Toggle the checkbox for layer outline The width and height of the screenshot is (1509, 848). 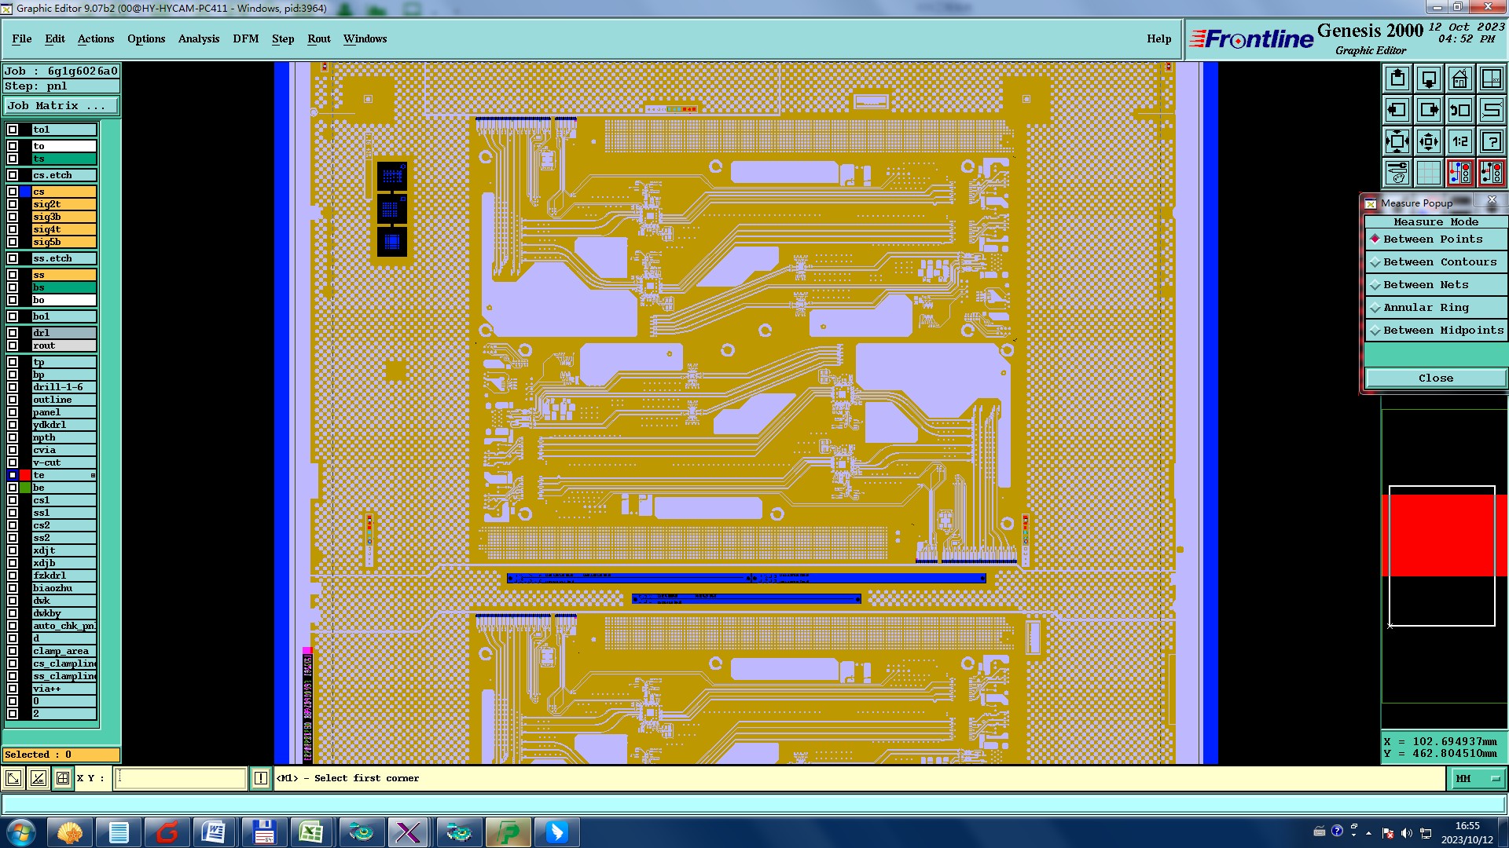[x=13, y=400]
